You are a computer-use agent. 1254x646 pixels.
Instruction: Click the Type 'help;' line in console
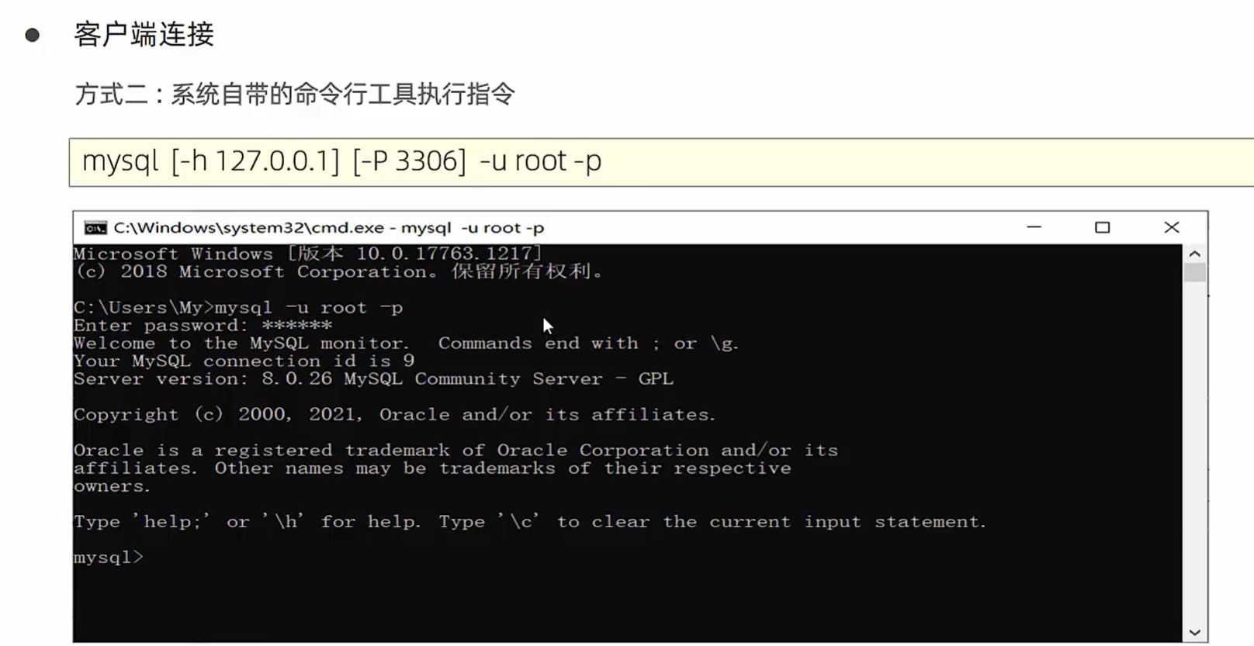pos(530,522)
